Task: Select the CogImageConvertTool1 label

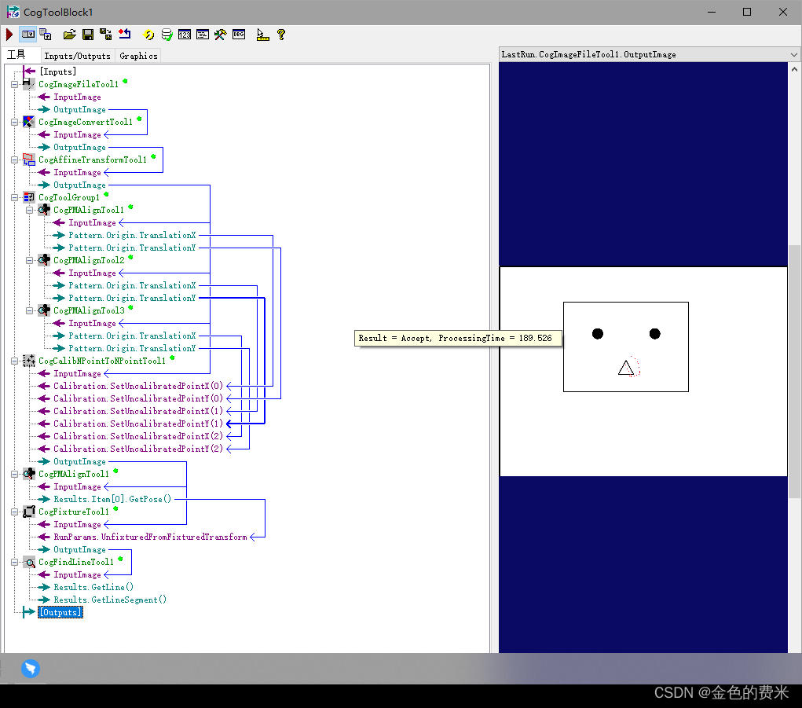Action: tap(86, 122)
